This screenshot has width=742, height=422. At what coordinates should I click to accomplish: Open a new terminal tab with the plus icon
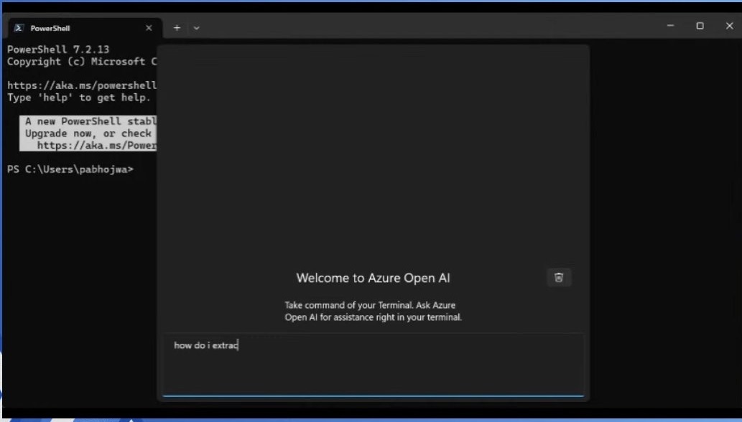pyautogui.click(x=177, y=27)
